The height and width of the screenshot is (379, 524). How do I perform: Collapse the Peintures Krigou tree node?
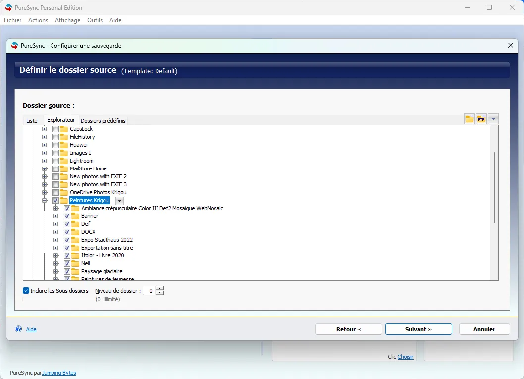(x=45, y=200)
